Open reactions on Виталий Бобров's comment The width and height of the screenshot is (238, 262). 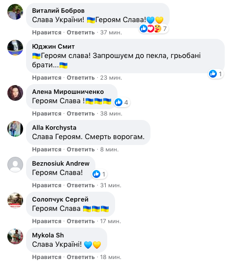click(x=153, y=29)
